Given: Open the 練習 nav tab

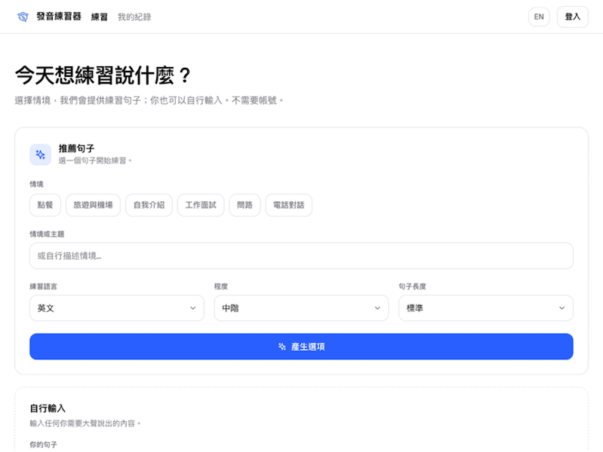Looking at the screenshot, I should [x=99, y=17].
